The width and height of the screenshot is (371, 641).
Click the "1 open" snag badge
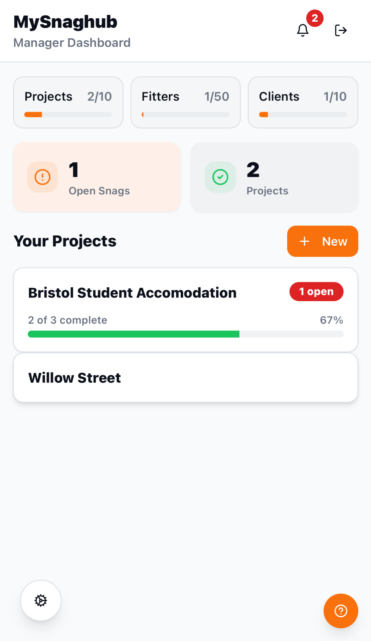[316, 291]
